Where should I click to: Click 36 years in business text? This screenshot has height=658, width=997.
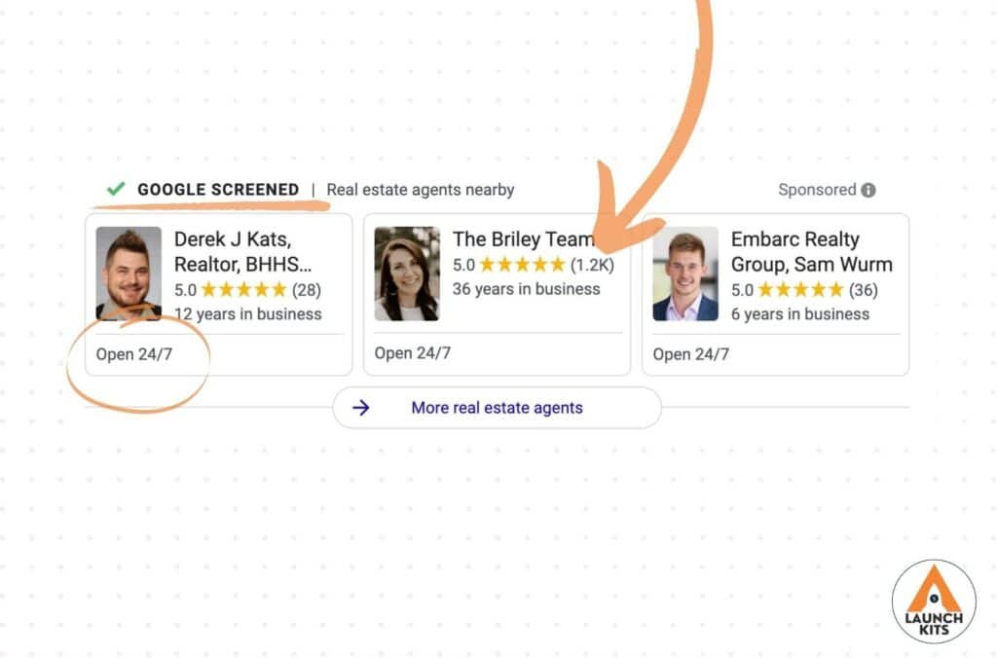[x=527, y=289]
